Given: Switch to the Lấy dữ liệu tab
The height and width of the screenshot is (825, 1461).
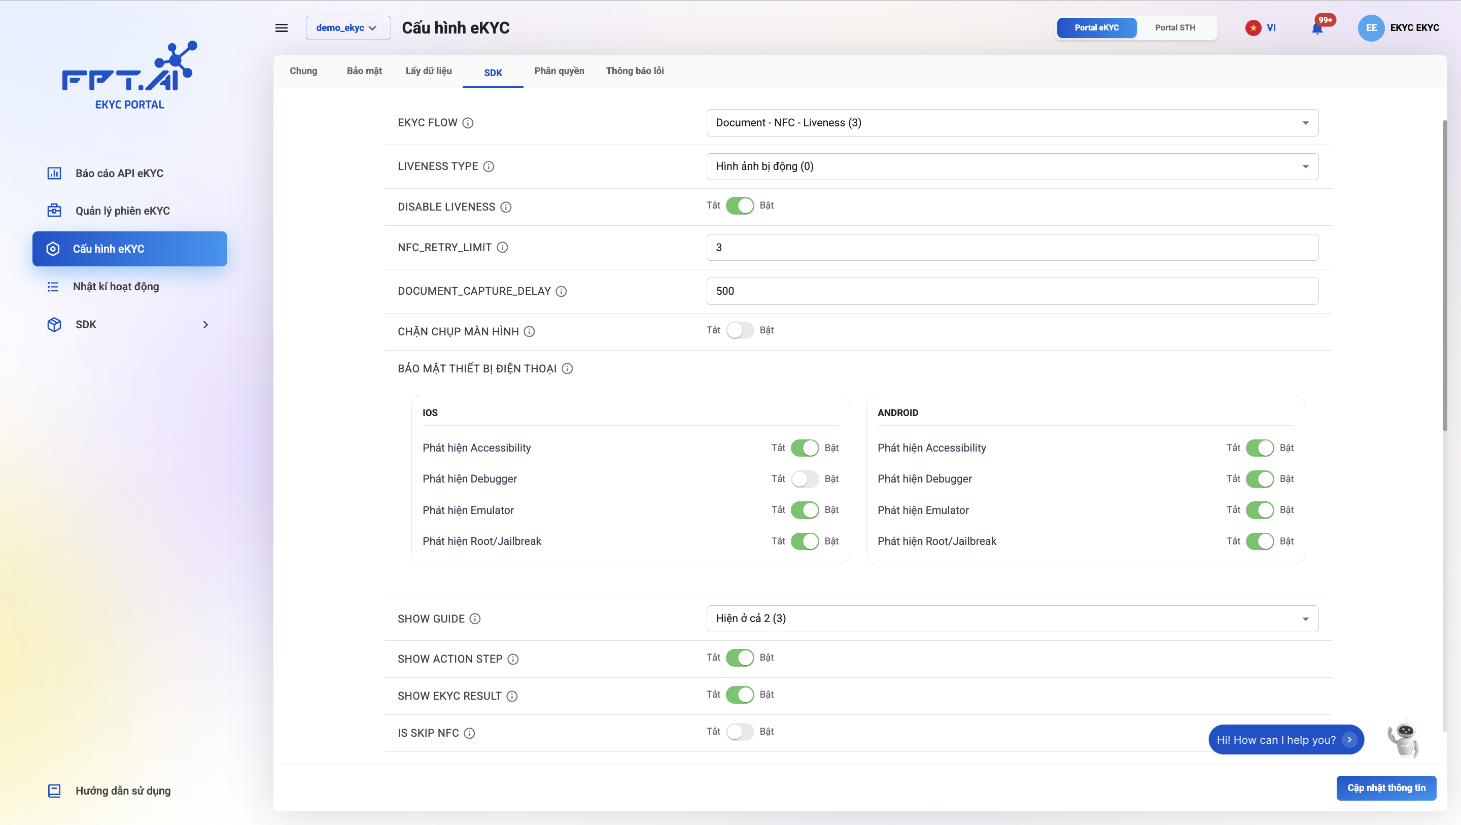Looking at the screenshot, I should [428, 71].
